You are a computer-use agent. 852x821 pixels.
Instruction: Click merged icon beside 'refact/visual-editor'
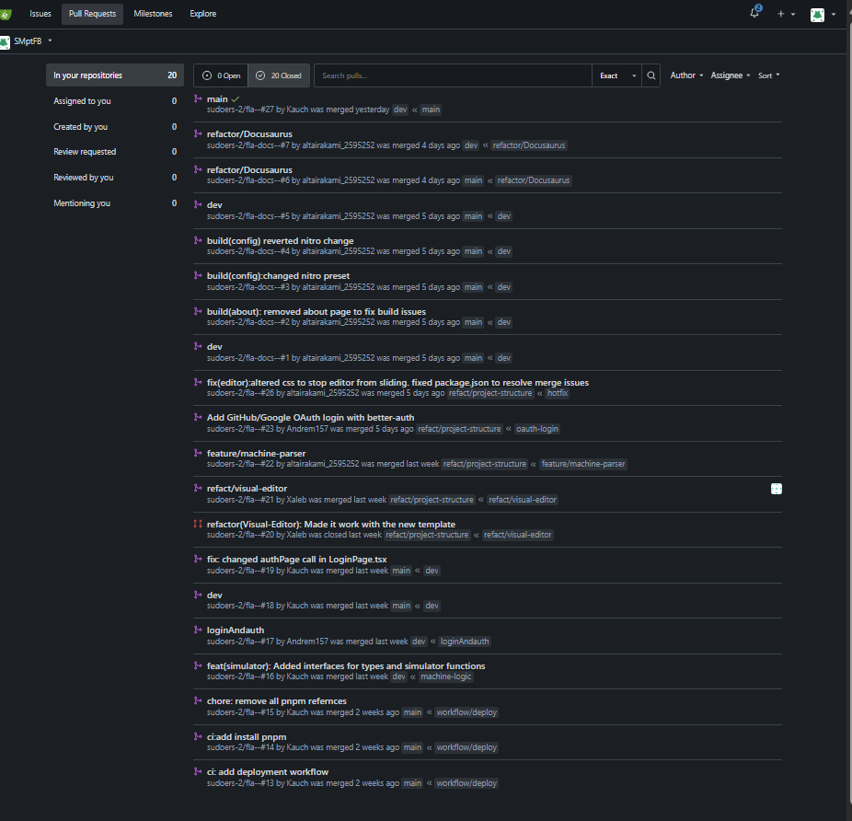198,488
